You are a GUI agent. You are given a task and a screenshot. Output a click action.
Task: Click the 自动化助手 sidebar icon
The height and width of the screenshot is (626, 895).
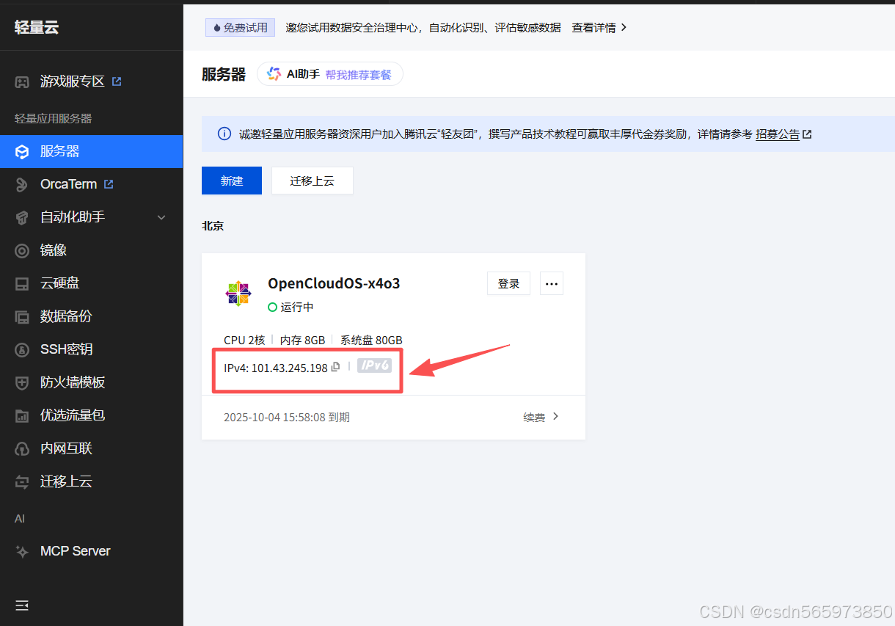click(x=22, y=217)
